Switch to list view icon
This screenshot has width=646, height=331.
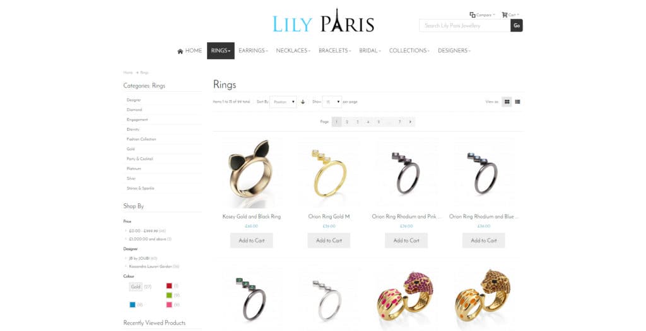tap(517, 101)
